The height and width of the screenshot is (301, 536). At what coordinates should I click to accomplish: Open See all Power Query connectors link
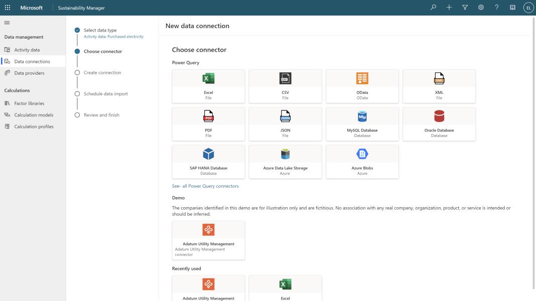[206, 186]
